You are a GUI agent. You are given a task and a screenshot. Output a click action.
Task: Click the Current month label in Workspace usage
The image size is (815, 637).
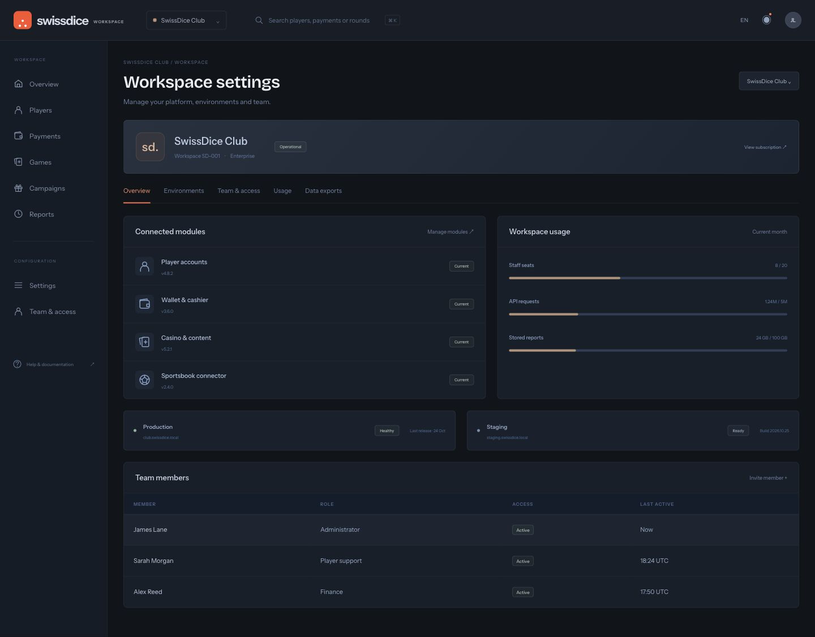tap(769, 232)
